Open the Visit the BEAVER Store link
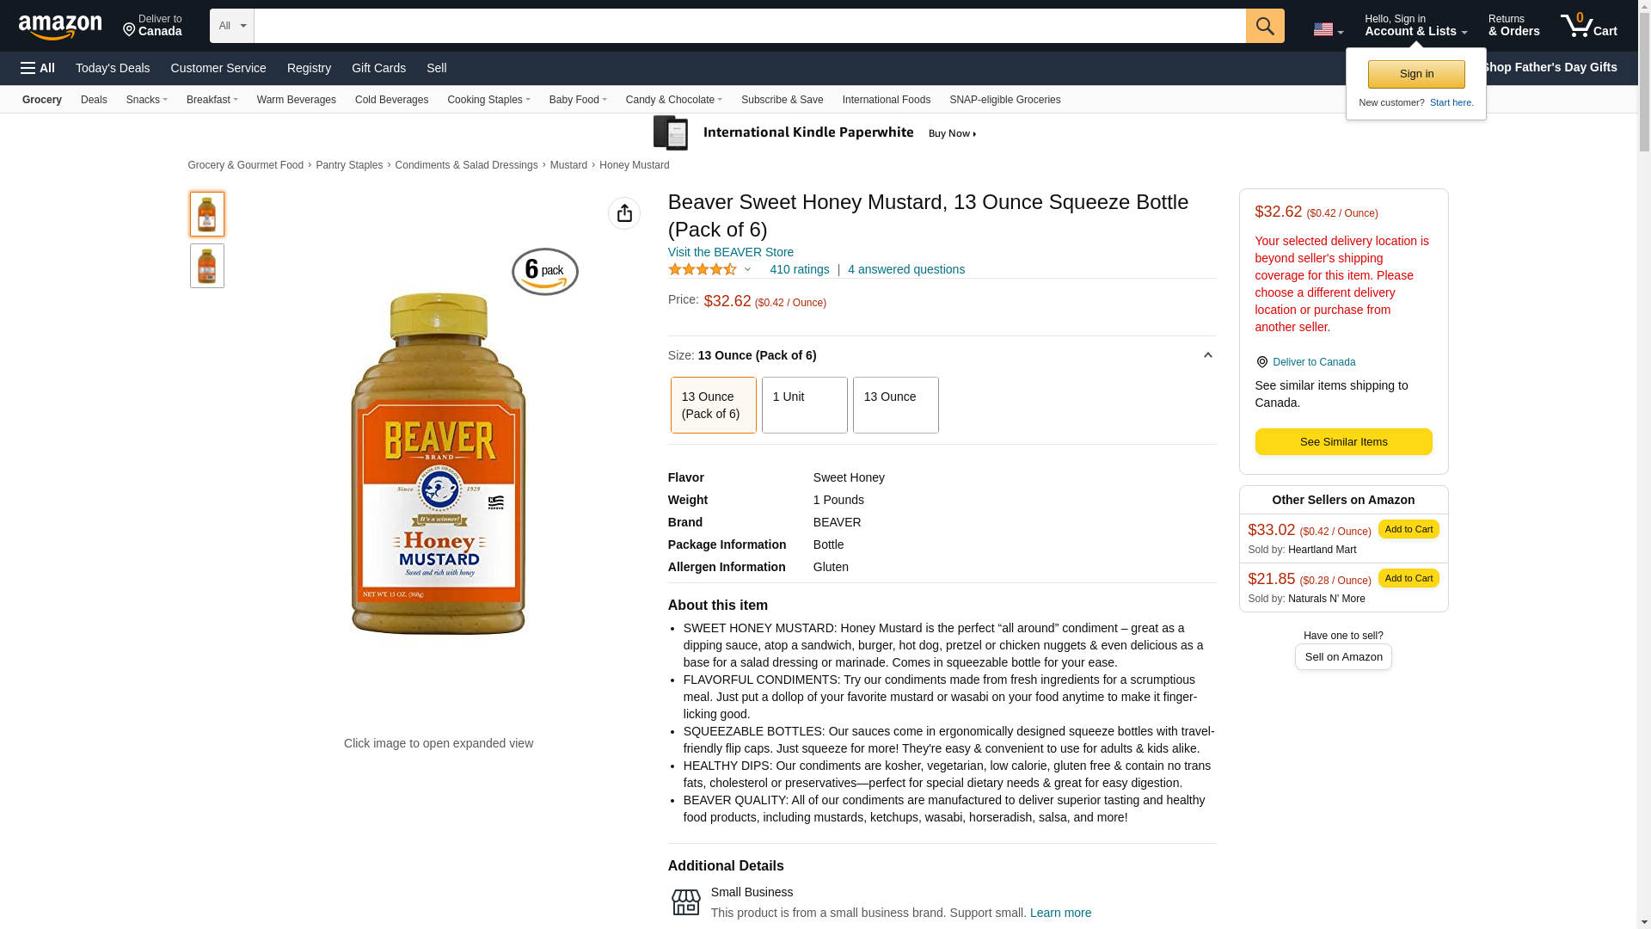The width and height of the screenshot is (1651, 929). (x=731, y=252)
